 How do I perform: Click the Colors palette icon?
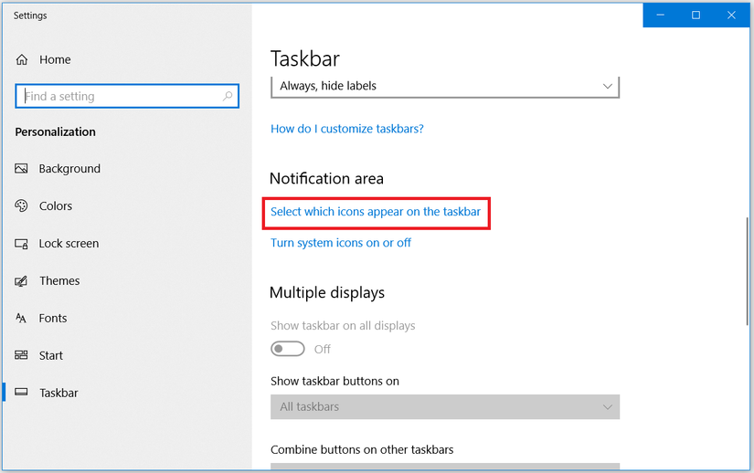[x=22, y=206]
